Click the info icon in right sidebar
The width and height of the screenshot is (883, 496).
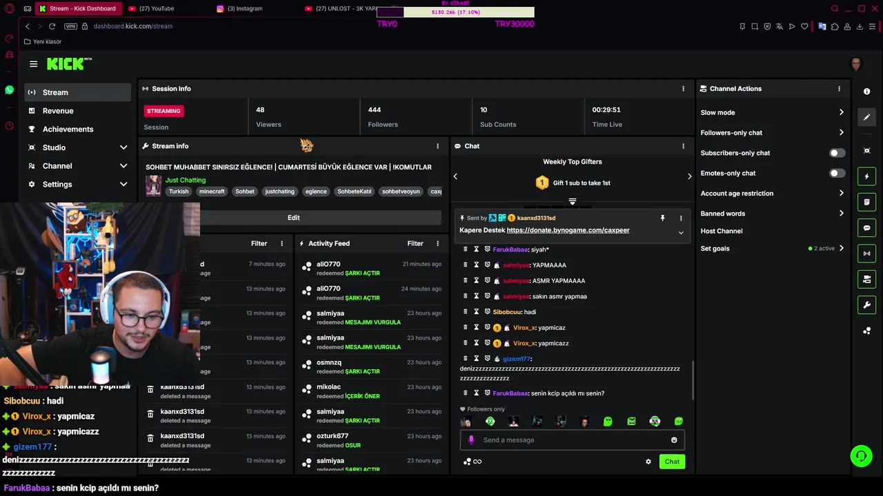coord(867,92)
